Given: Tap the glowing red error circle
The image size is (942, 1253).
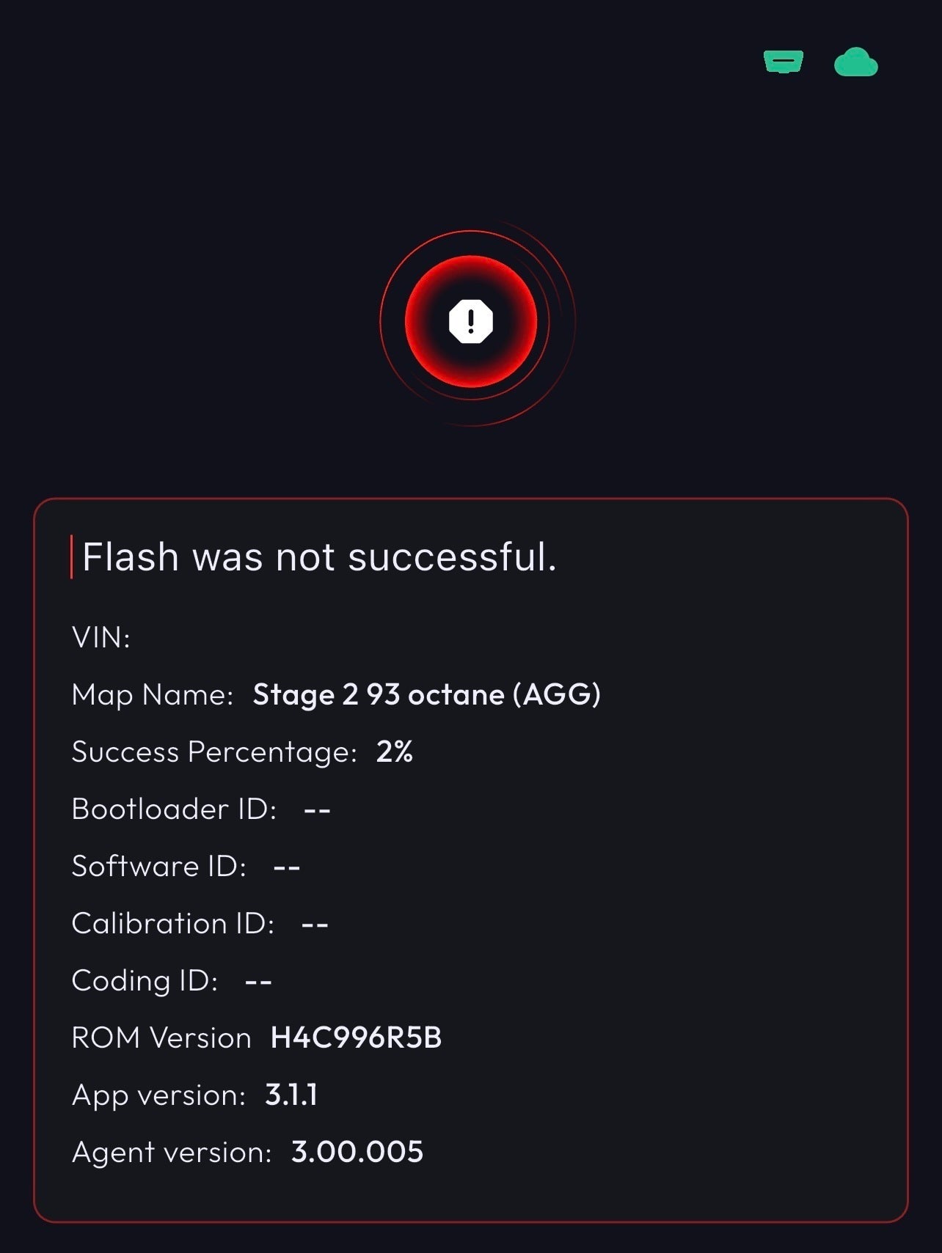Looking at the screenshot, I should click(x=471, y=321).
